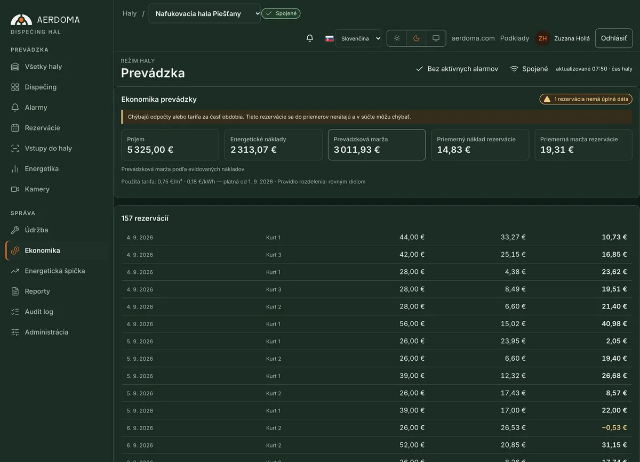Click the Spojené badge next to hall selector
This screenshot has width=640, height=462.
(x=281, y=13)
